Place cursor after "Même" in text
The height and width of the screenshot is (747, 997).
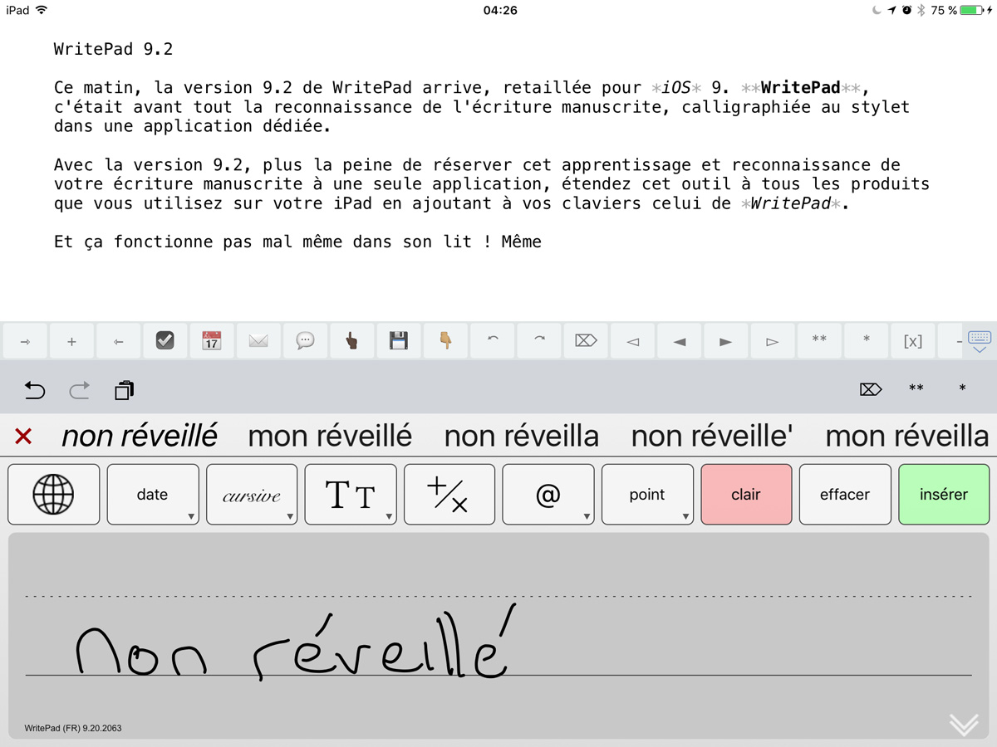click(543, 242)
